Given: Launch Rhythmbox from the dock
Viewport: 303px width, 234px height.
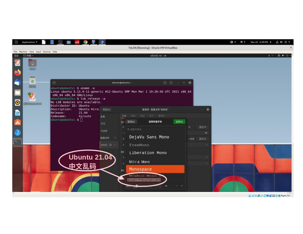Looking at the screenshot, I should point(17,103).
